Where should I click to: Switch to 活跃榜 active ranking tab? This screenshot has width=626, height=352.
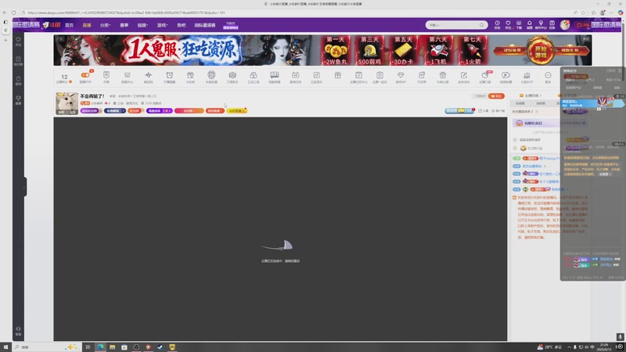pos(541,103)
